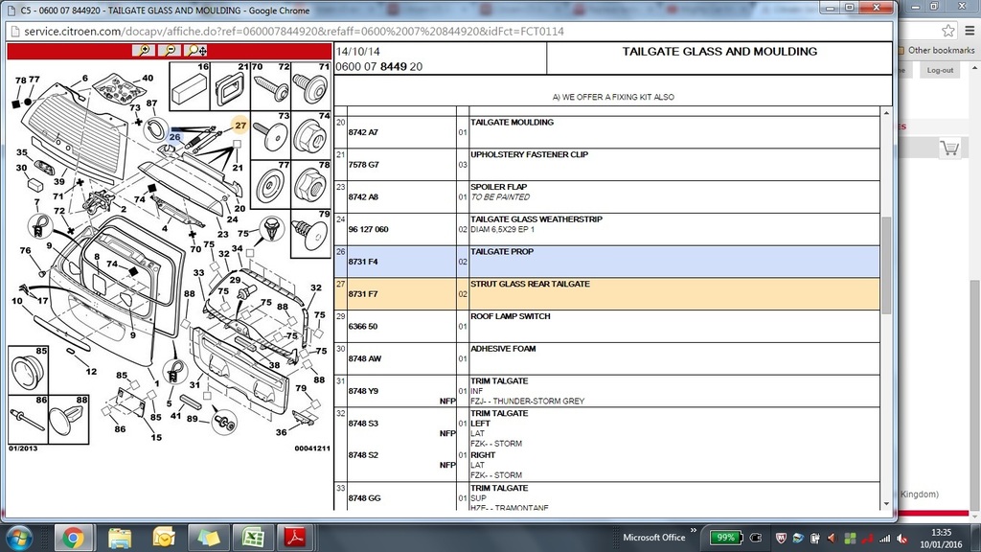Click the power plug tray icon
981x552 pixels.
pos(756,538)
